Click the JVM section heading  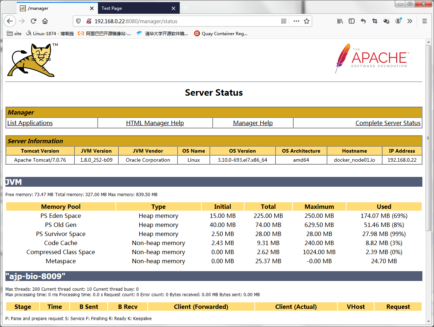tap(13, 182)
